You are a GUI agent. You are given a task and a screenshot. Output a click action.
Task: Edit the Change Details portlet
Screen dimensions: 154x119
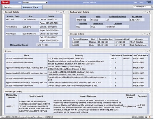pos(143,34)
